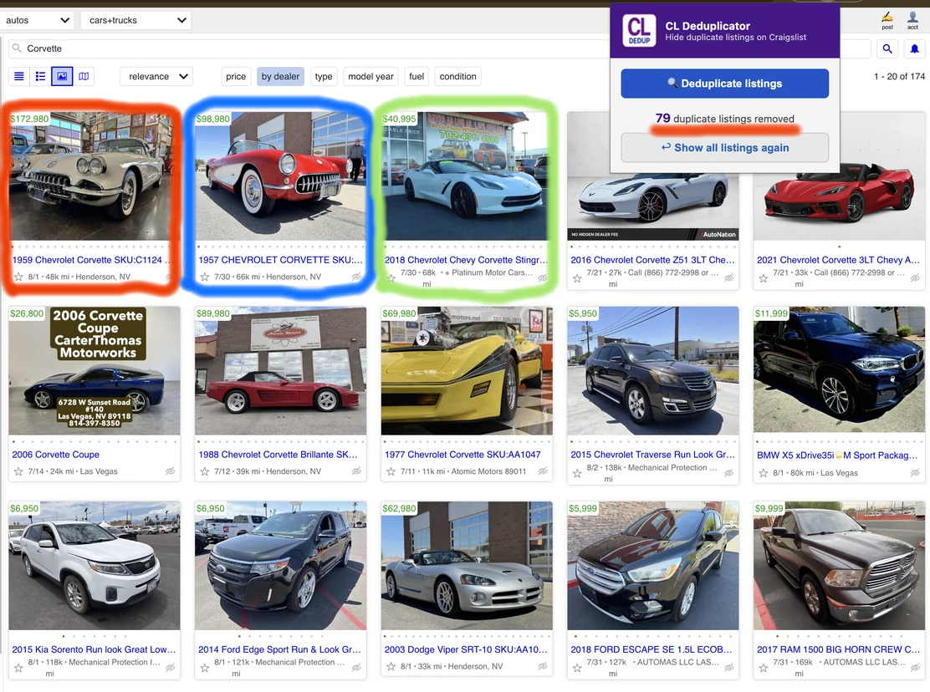The height and width of the screenshot is (692, 930).
Task: Open the relevance sort dropdown
Action: tap(156, 76)
